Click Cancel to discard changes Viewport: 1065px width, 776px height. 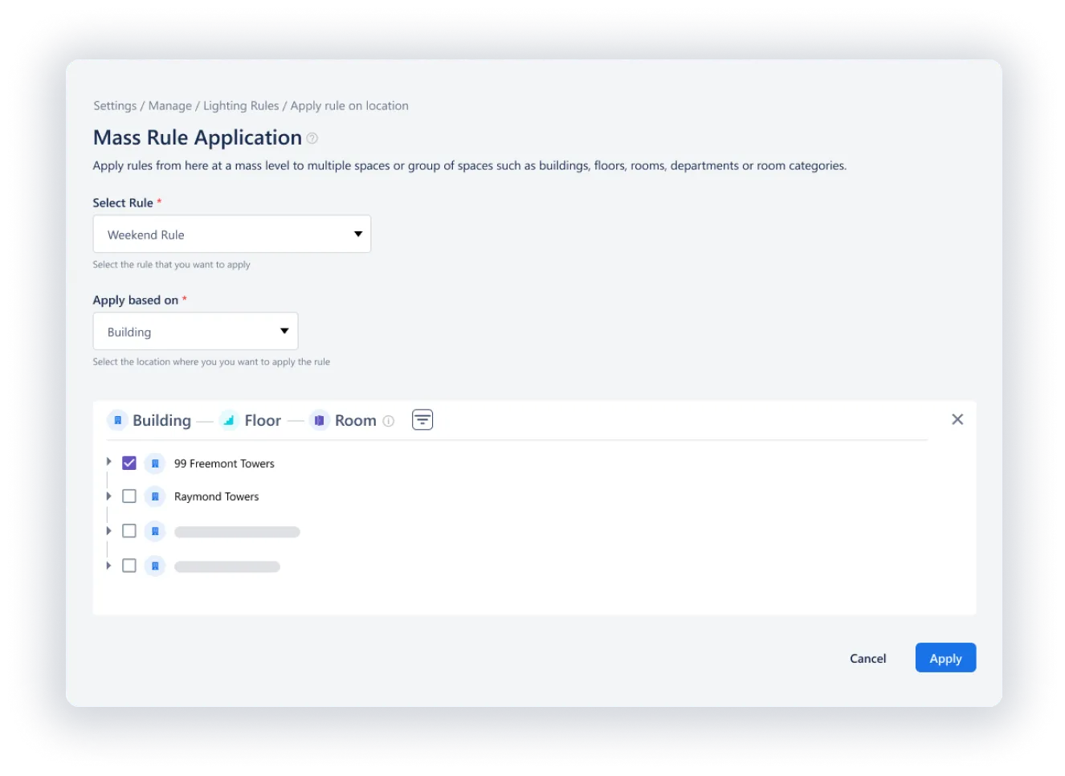[867, 658]
